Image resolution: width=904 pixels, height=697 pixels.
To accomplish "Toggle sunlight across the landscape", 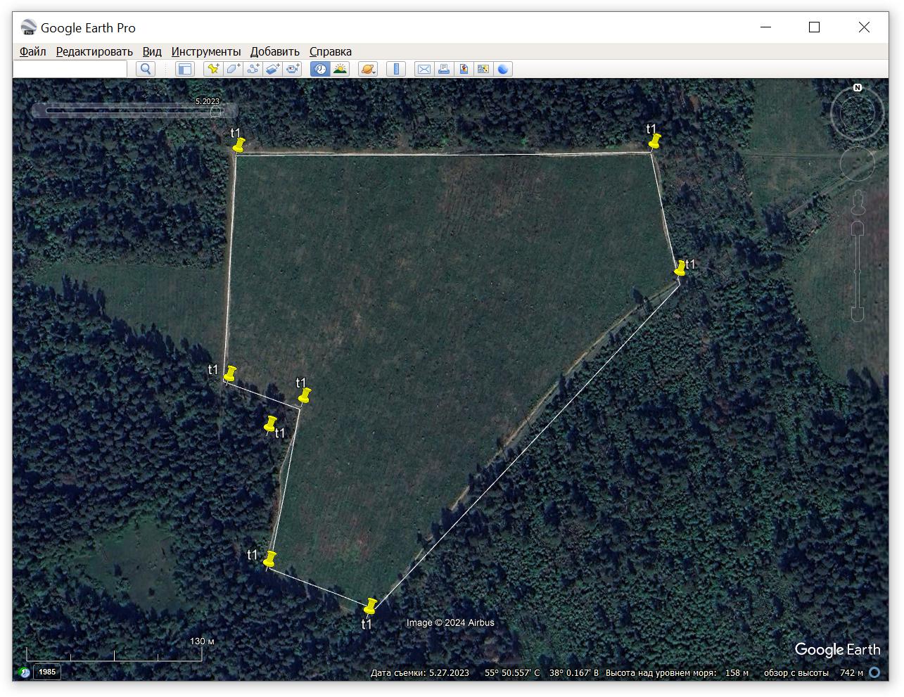I will (x=340, y=69).
